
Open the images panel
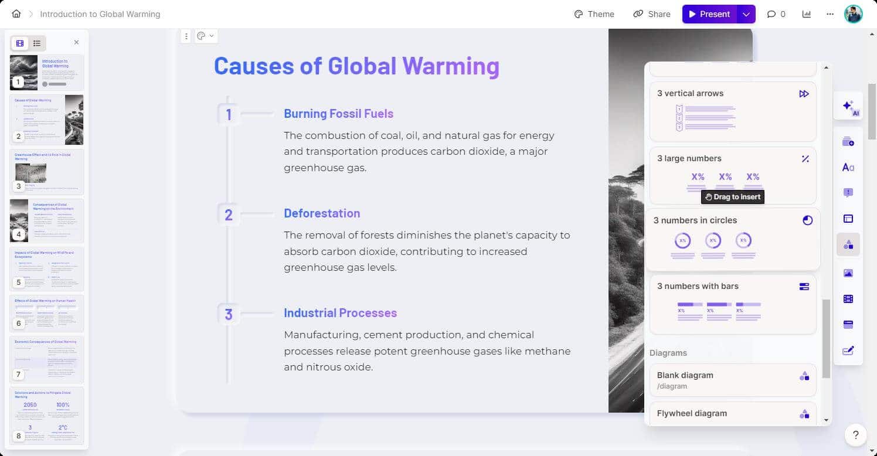848,273
